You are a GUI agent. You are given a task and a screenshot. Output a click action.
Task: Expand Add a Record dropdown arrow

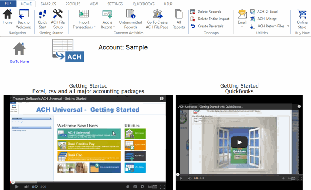tap(114, 27)
